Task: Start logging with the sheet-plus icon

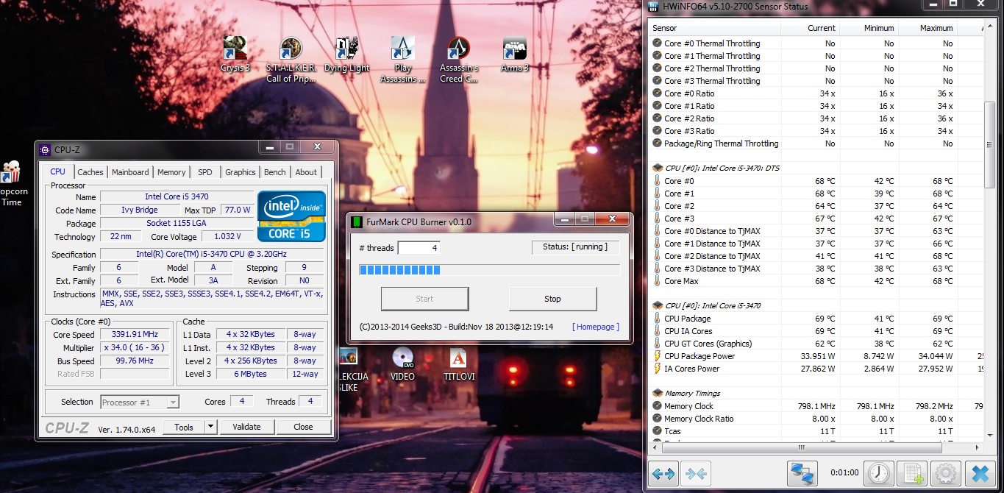Action: click(x=913, y=473)
